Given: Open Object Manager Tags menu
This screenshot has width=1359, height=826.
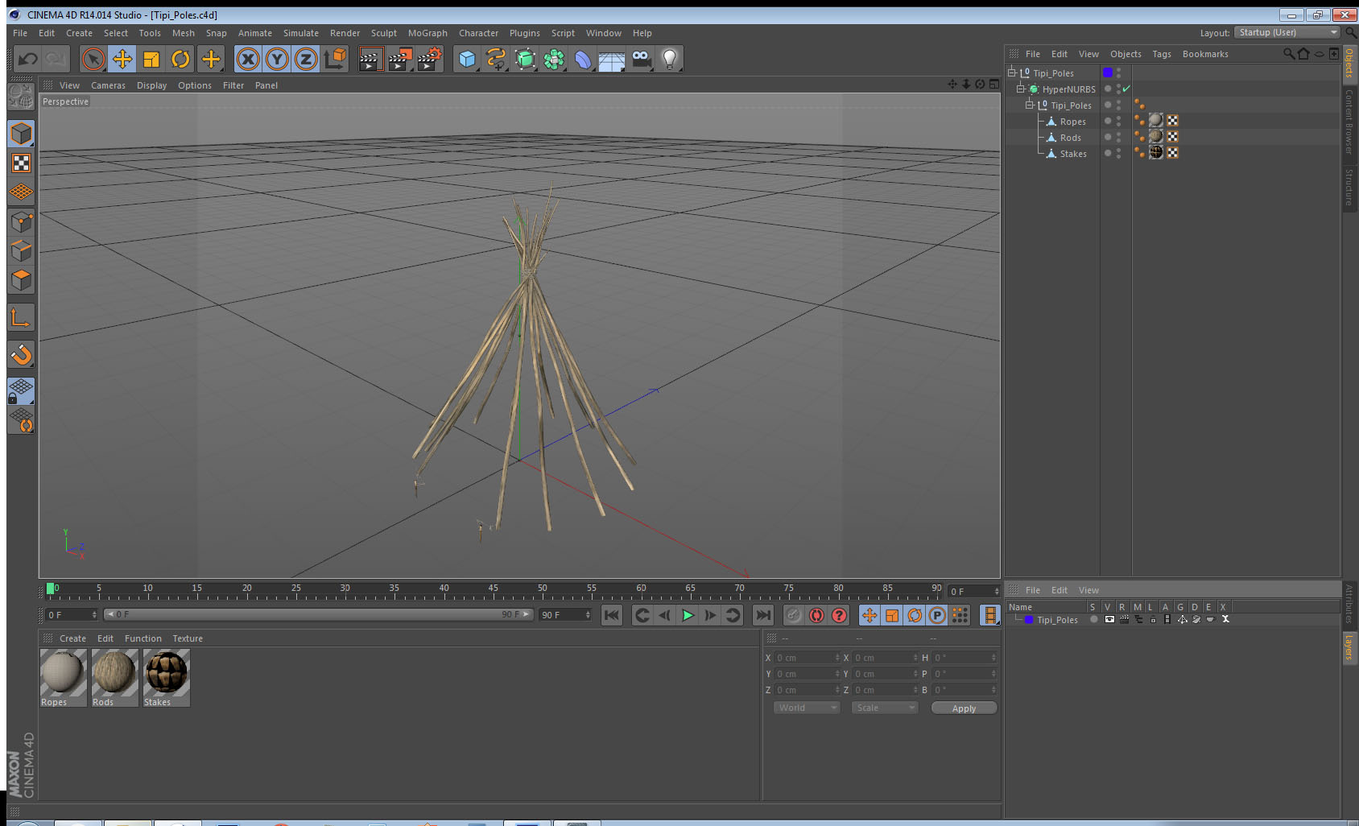Looking at the screenshot, I should click(x=1162, y=54).
